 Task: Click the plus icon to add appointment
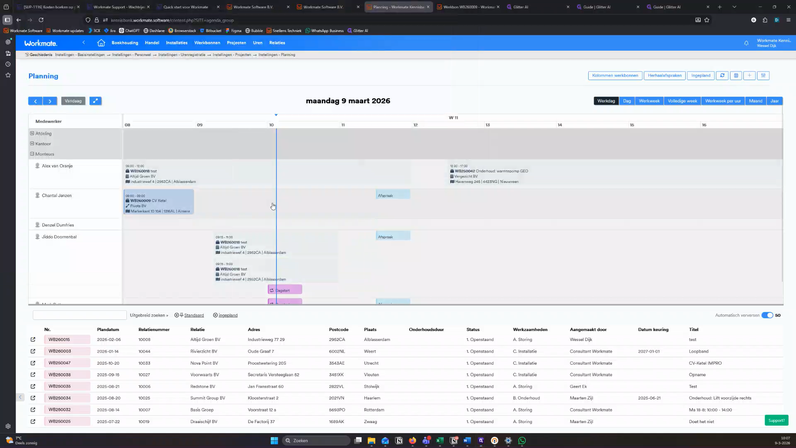[749, 75]
